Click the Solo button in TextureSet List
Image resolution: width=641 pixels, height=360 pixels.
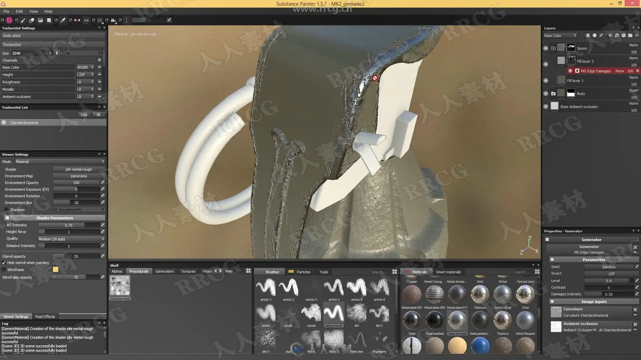pyautogui.click(x=84, y=115)
